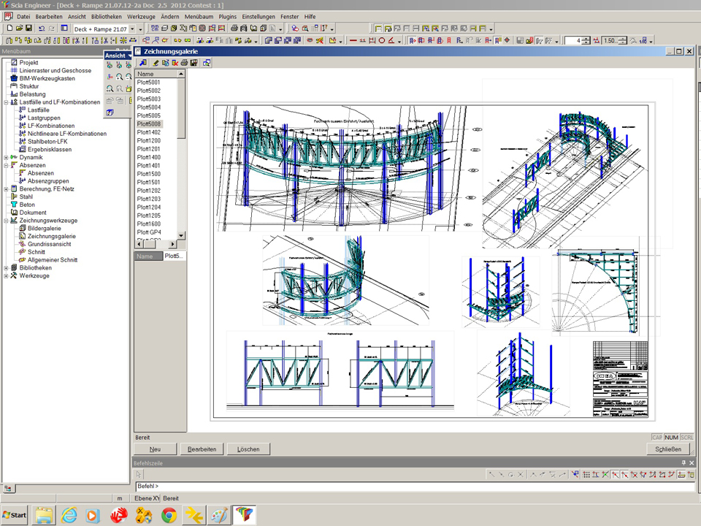
Task: Select Allgemeiner Schnitt tree entry
Action: click(x=52, y=260)
